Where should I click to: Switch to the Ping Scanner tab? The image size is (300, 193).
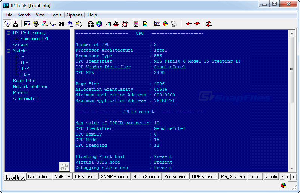(x=233, y=177)
